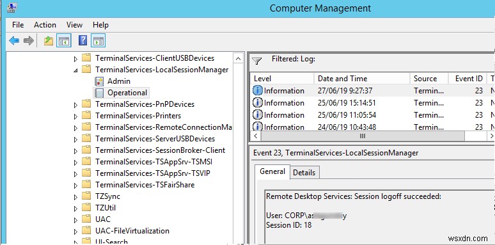Viewport: 495px width, 245px height.
Task: Expand TerminalServices-TSAppSrv-TSMSI node
Action: (75, 162)
